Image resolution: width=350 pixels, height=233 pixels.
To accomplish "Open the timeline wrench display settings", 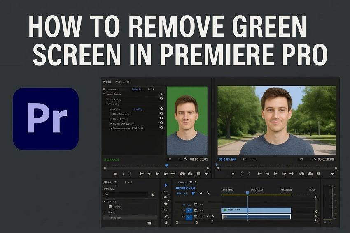I will click(x=208, y=193).
